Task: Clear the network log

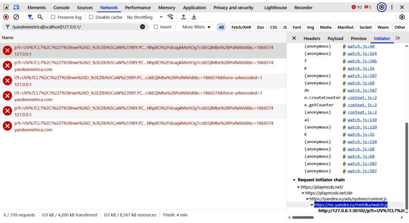Action: pos(16,17)
